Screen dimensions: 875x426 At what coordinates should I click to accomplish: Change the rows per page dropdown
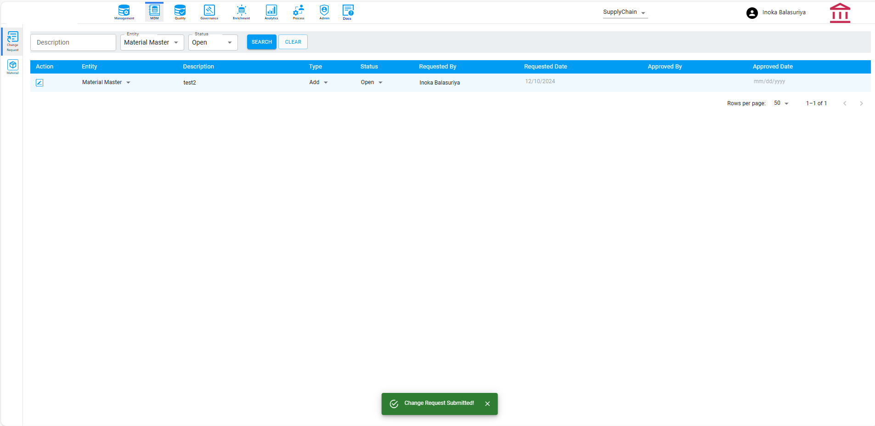click(x=781, y=103)
